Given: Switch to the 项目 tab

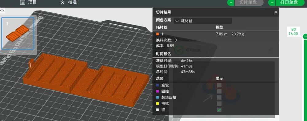Looking at the screenshot, I should click(x=28, y=2).
